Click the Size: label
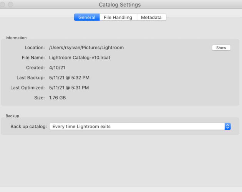242x192 pixels. (x=40, y=98)
